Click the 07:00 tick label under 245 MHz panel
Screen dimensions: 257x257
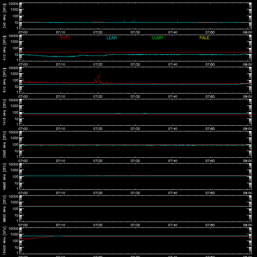click(23, 32)
